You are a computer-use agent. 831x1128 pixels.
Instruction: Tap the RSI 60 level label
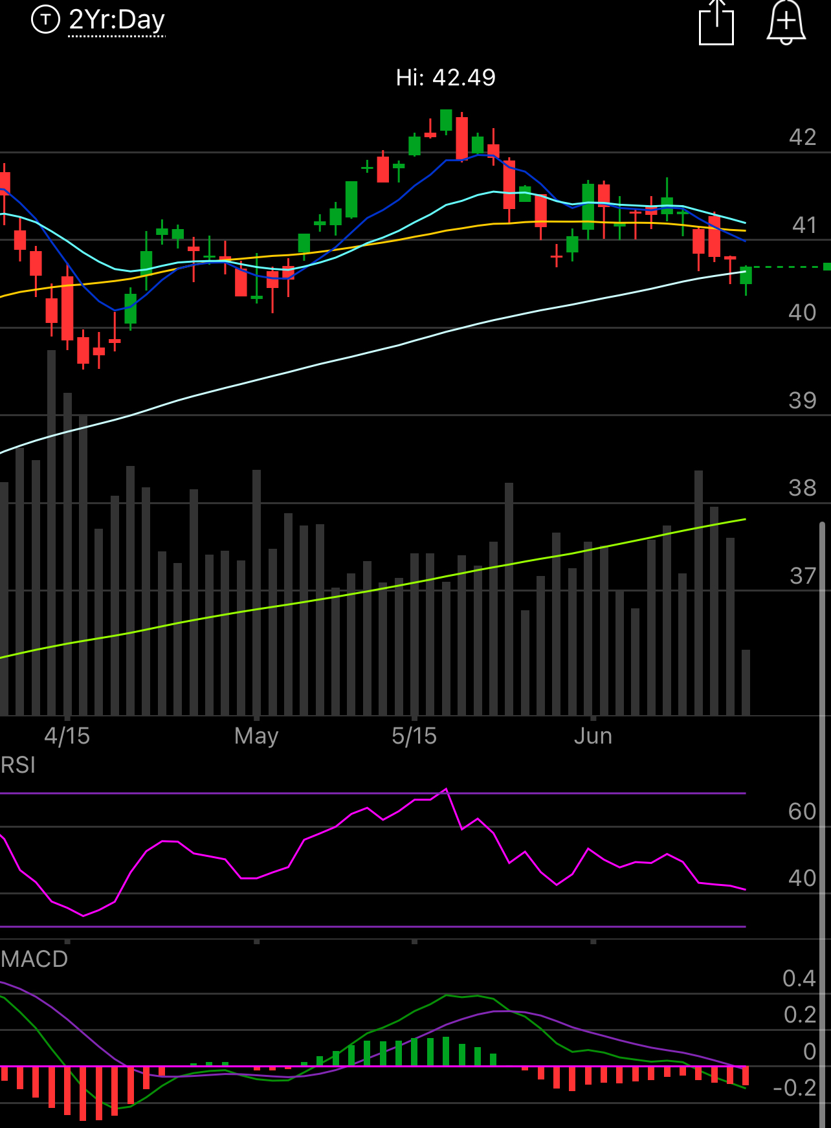click(x=803, y=812)
